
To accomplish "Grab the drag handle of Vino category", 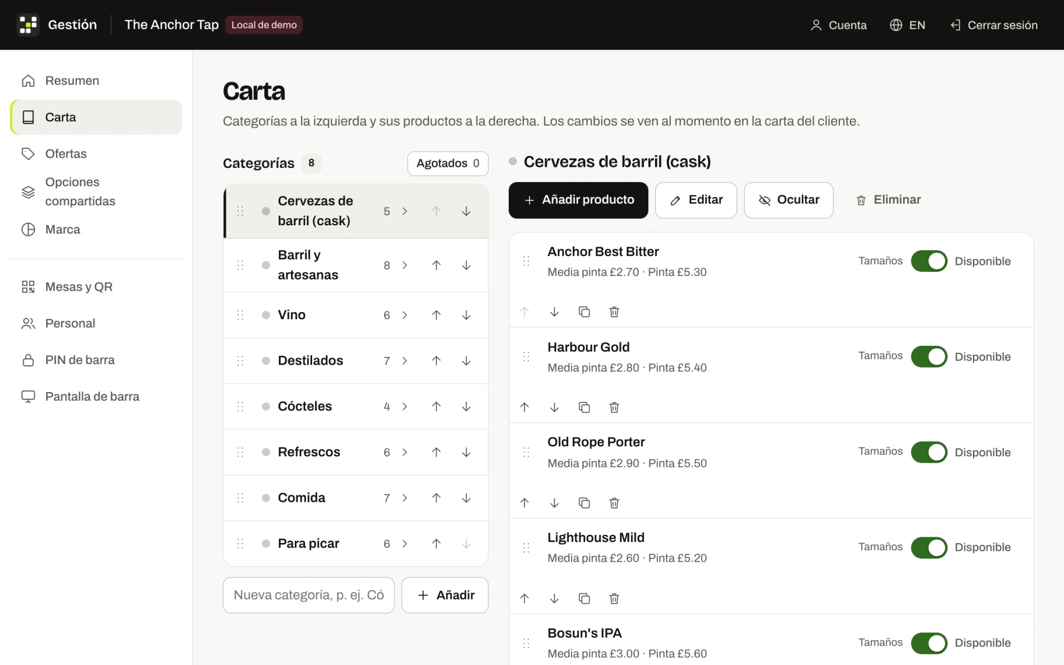I will coord(240,315).
